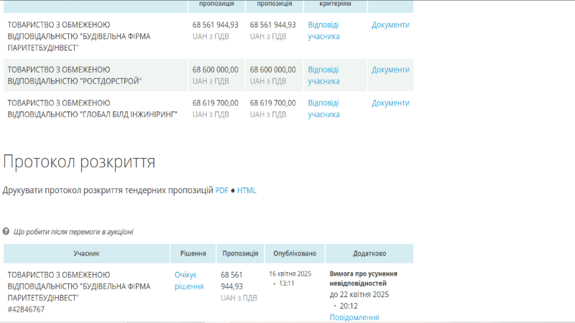Click the question mark help icon
The height and width of the screenshot is (323, 575).
tap(6, 232)
